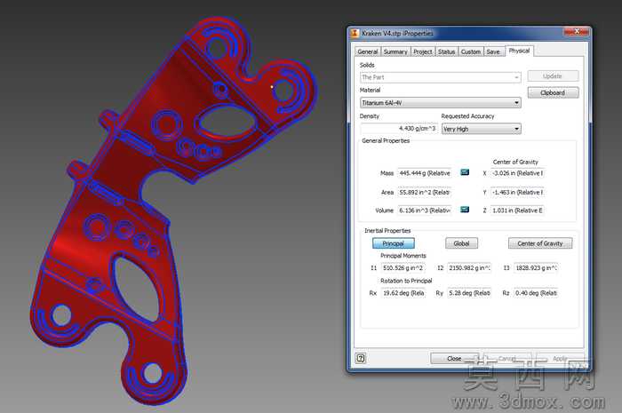
Task: Click the Cancel button
Action: point(507,358)
